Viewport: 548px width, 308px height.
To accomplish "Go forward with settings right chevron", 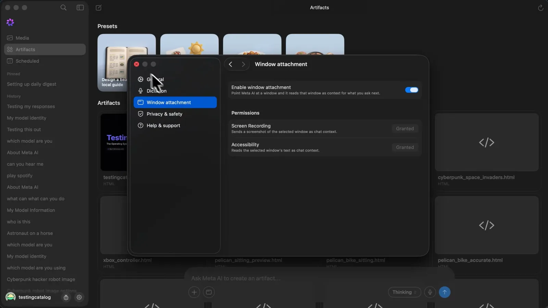I will pyautogui.click(x=243, y=64).
